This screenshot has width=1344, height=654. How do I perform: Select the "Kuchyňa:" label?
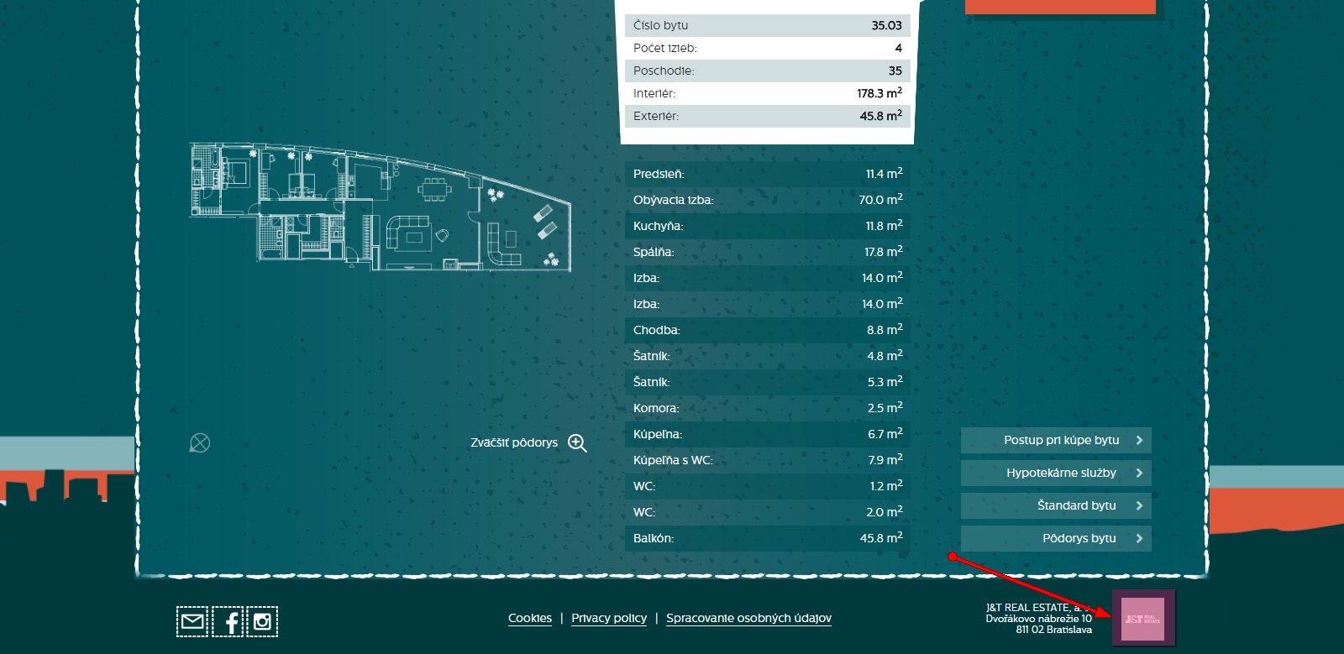coord(658,226)
